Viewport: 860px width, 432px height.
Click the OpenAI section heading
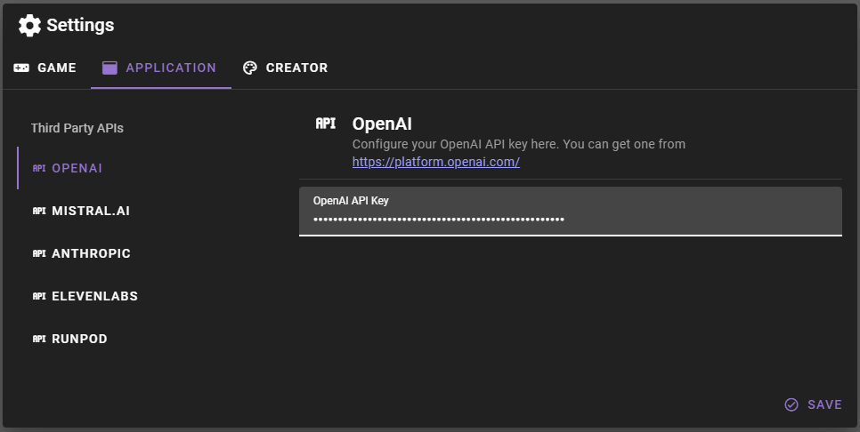click(382, 124)
